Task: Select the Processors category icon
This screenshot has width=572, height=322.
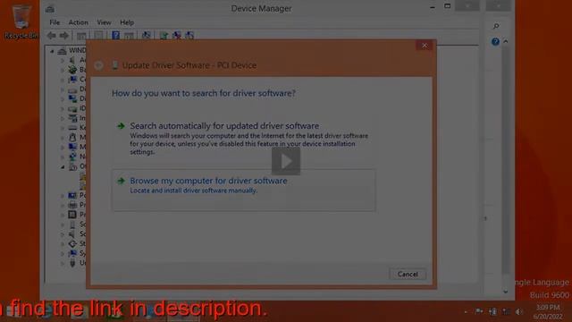Action: point(72,215)
